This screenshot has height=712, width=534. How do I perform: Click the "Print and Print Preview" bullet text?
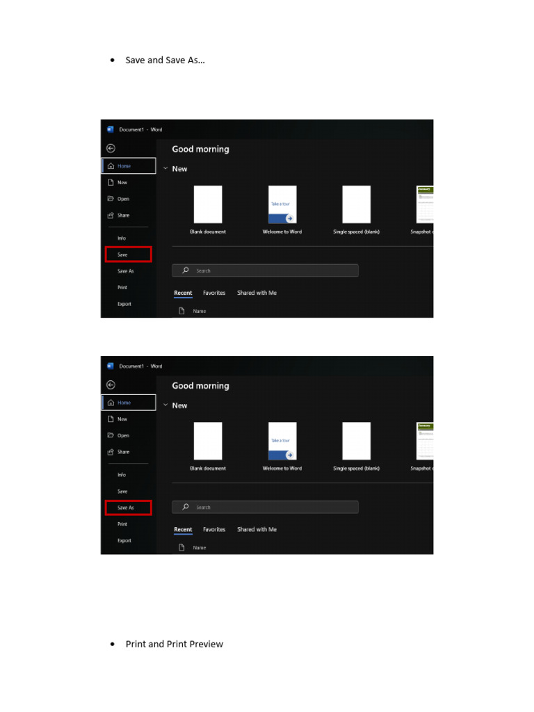pyautogui.click(x=175, y=644)
